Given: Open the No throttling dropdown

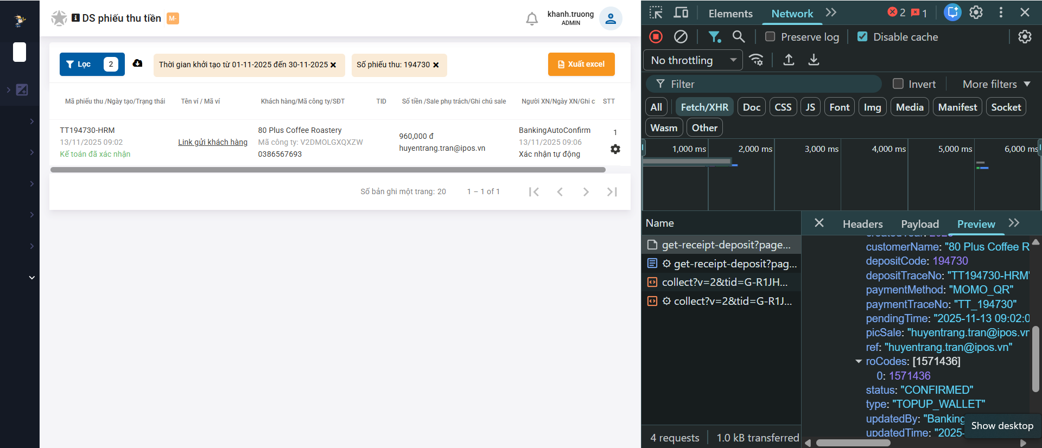Looking at the screenshot, I should tap(693, 60).
